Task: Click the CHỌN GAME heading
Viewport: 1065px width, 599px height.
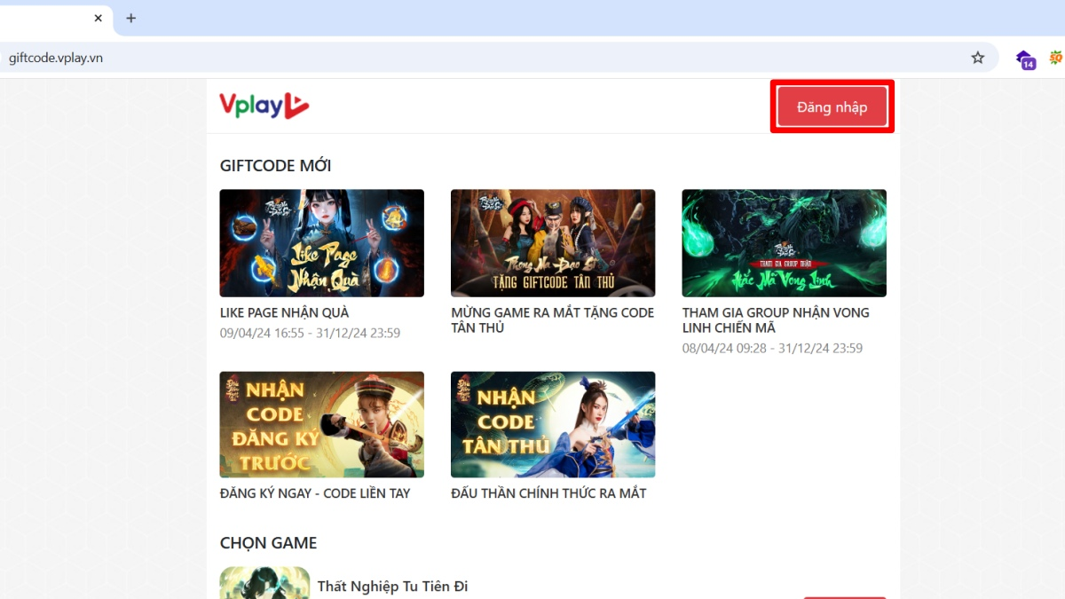Action: point(268,543)
